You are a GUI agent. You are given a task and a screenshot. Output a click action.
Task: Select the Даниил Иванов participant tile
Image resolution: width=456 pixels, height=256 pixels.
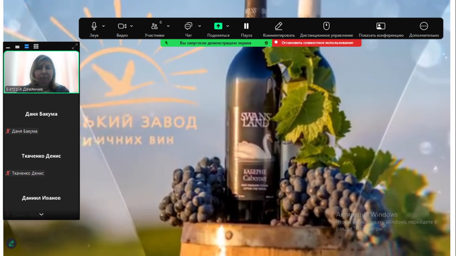(41, 198)
